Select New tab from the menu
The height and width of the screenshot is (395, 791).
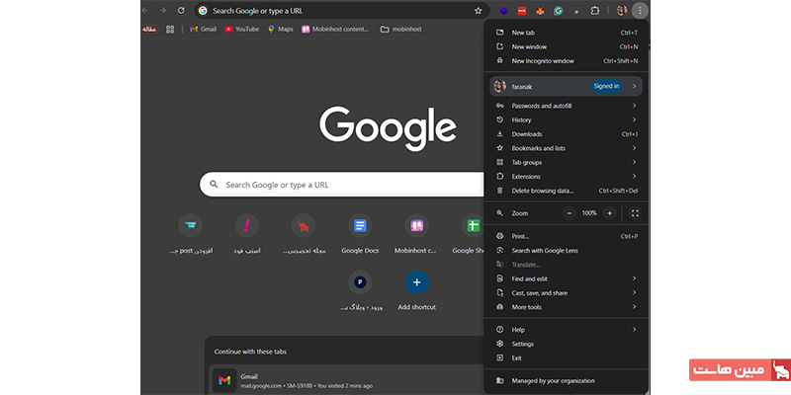coord(566,33)
